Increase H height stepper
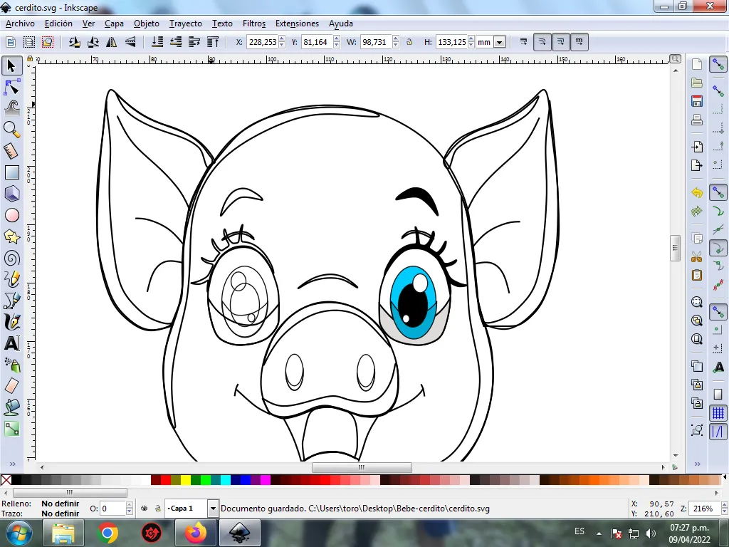729x547 pixels. [471, 38]
